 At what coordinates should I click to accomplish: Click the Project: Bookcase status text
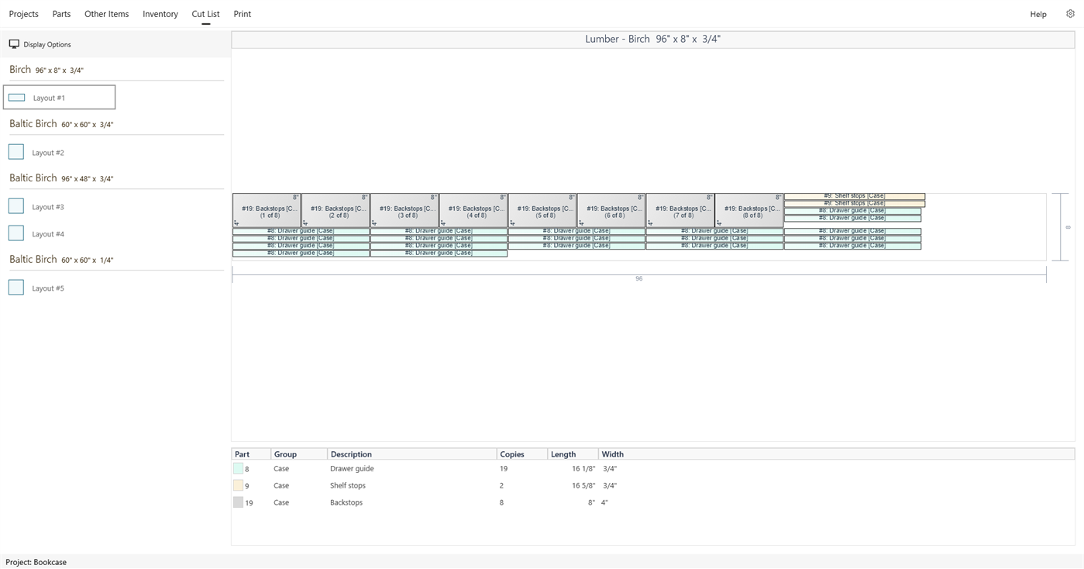36,562
